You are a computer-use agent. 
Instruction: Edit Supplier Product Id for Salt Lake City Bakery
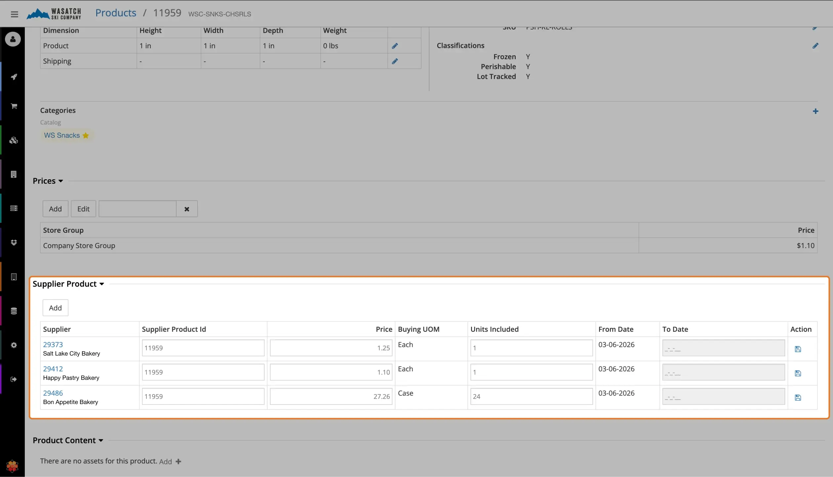[x=203, y=348]
